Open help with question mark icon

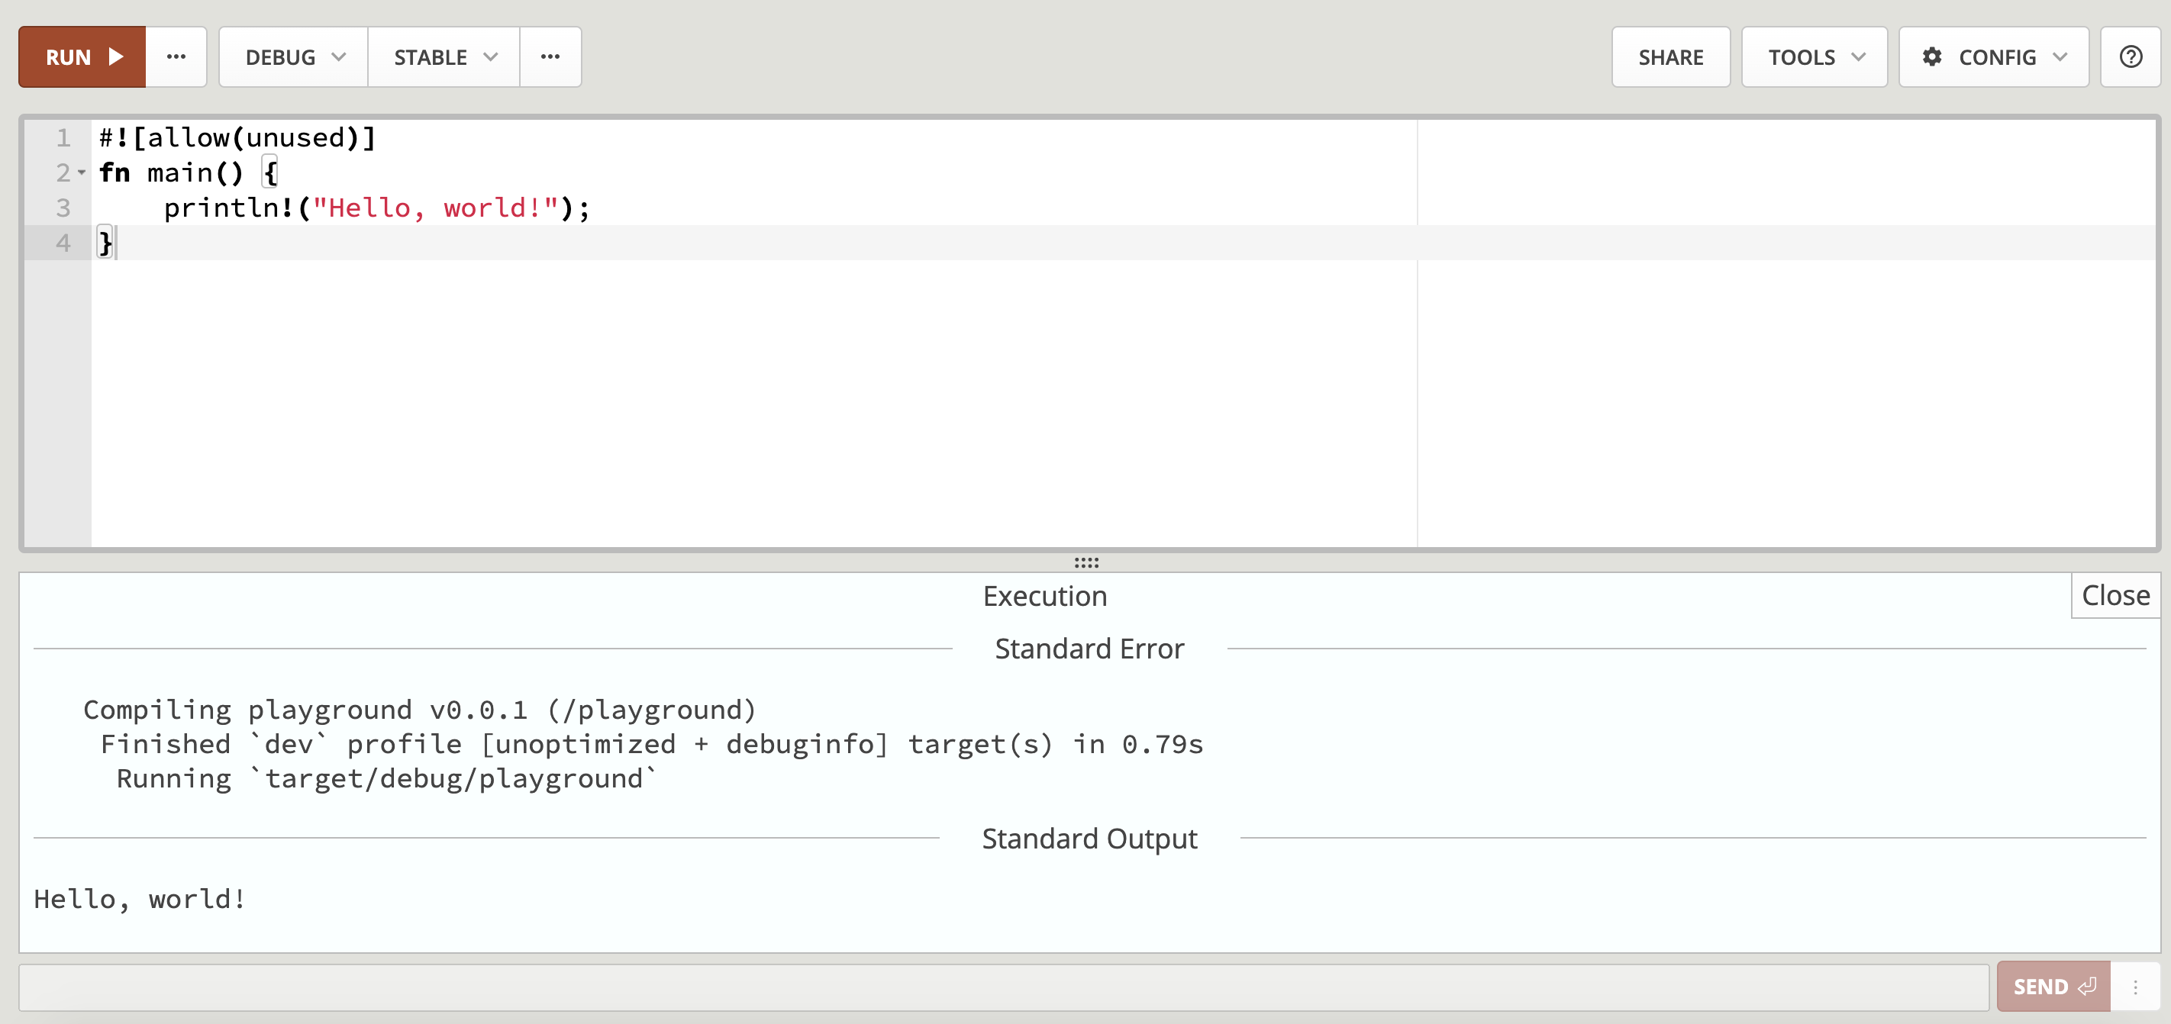point(2130,56)
